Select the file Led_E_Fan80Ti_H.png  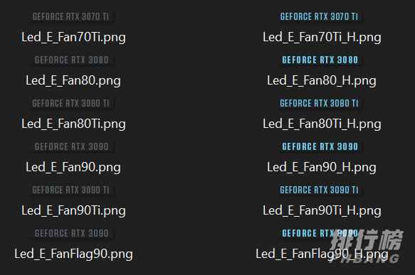322,124
